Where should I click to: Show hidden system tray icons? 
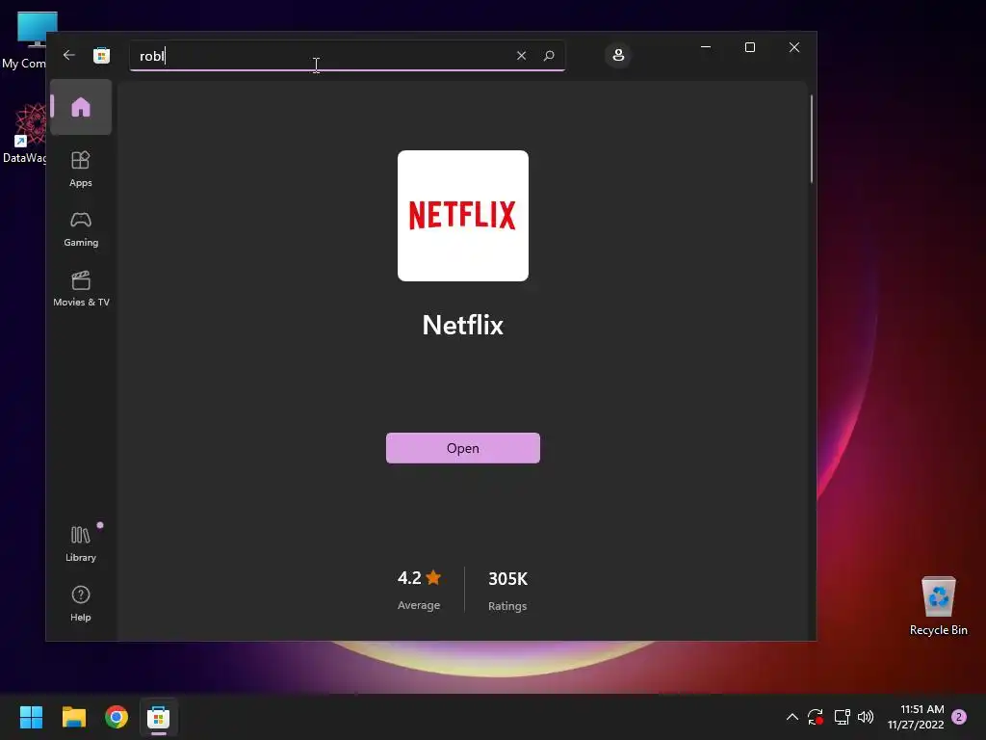pos(792,717)
